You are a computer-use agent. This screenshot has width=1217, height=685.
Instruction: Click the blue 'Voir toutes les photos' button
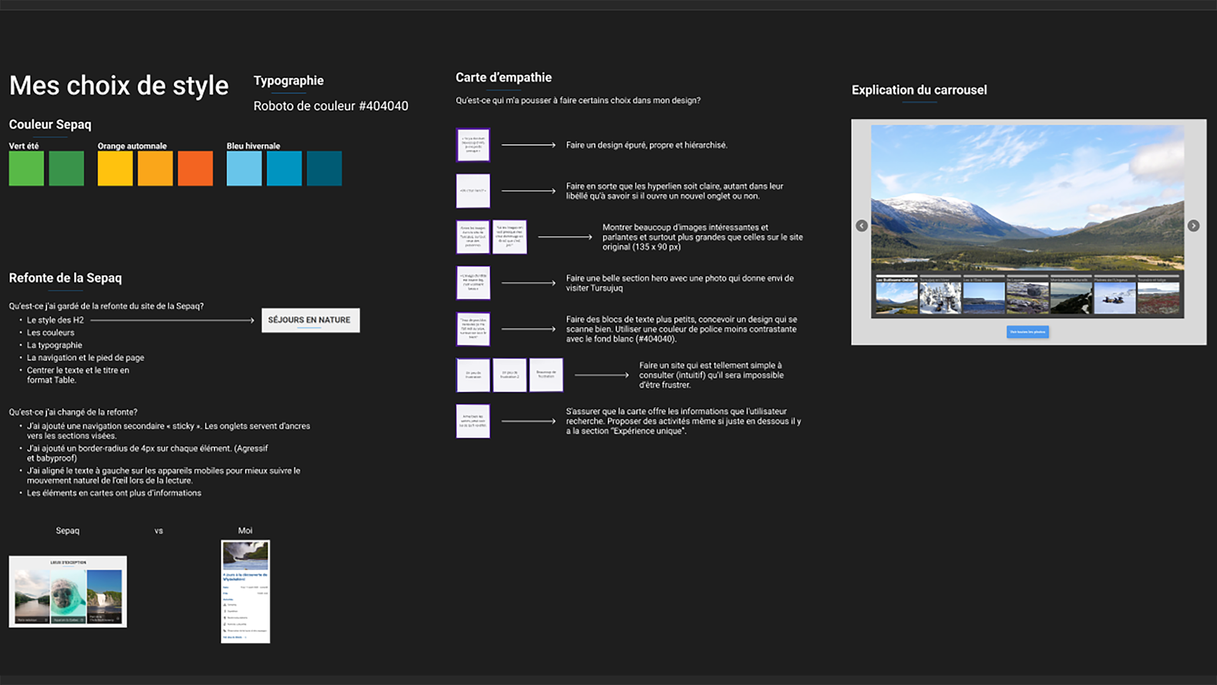(1027, 332)
